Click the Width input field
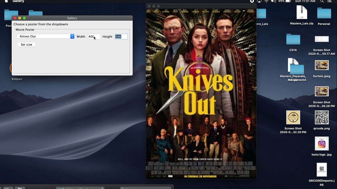The image size is (337, 189). coord(94,36)
